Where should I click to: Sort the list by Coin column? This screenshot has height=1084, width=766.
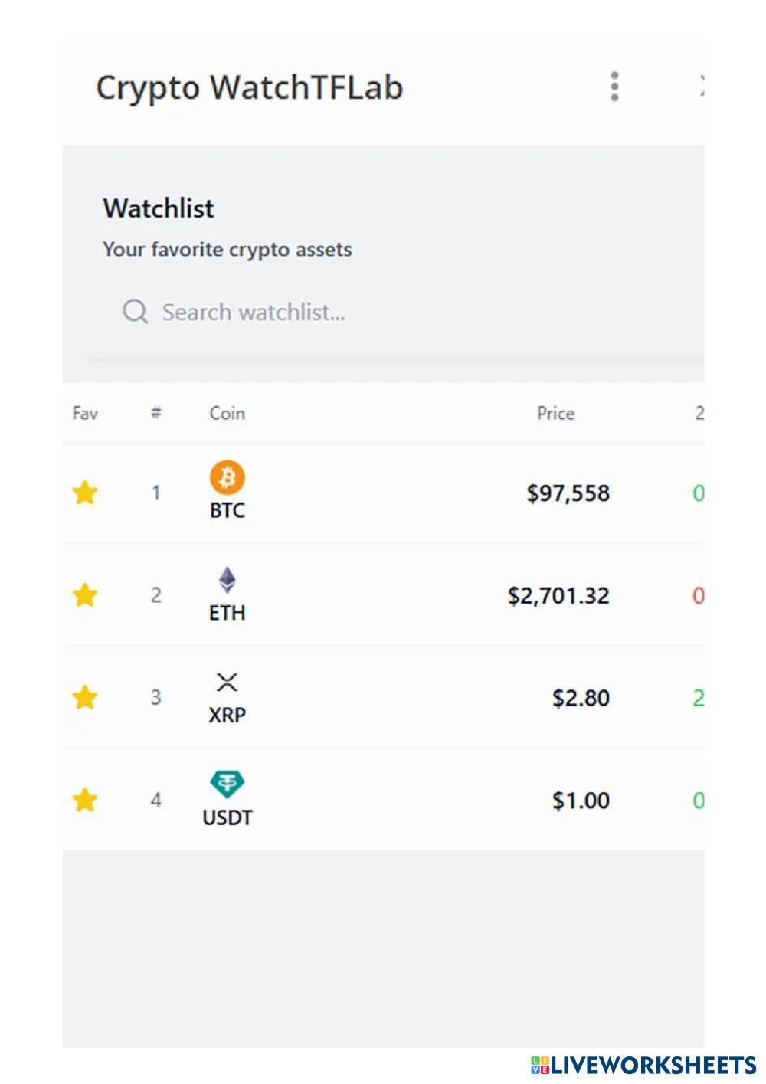tap(228, 414)
